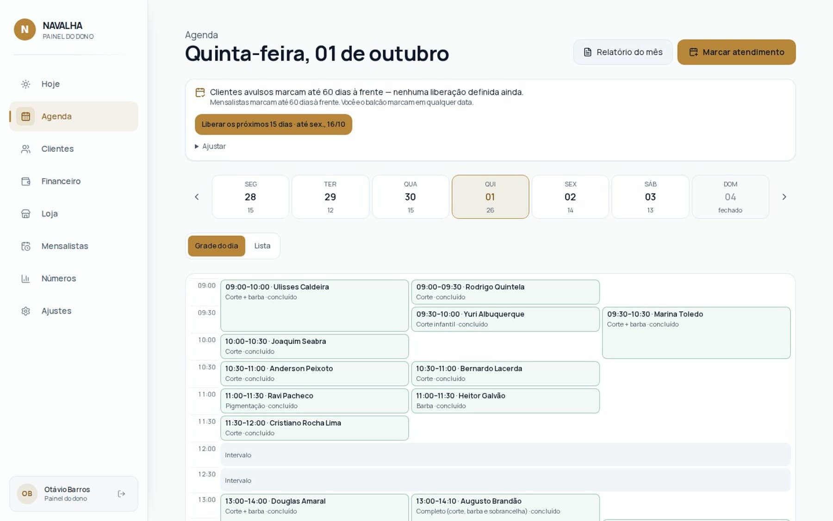Open Rodrigo Quintela 09:00 appointment
The width and height of the screenshot is (833, 521).
pos(505,292)
